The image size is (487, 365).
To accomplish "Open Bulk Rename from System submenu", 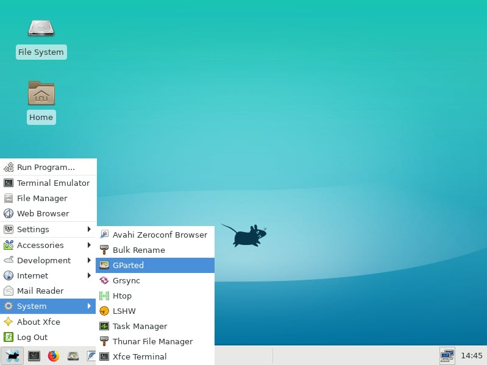I will pyautogui.click(x=155, y=250).
